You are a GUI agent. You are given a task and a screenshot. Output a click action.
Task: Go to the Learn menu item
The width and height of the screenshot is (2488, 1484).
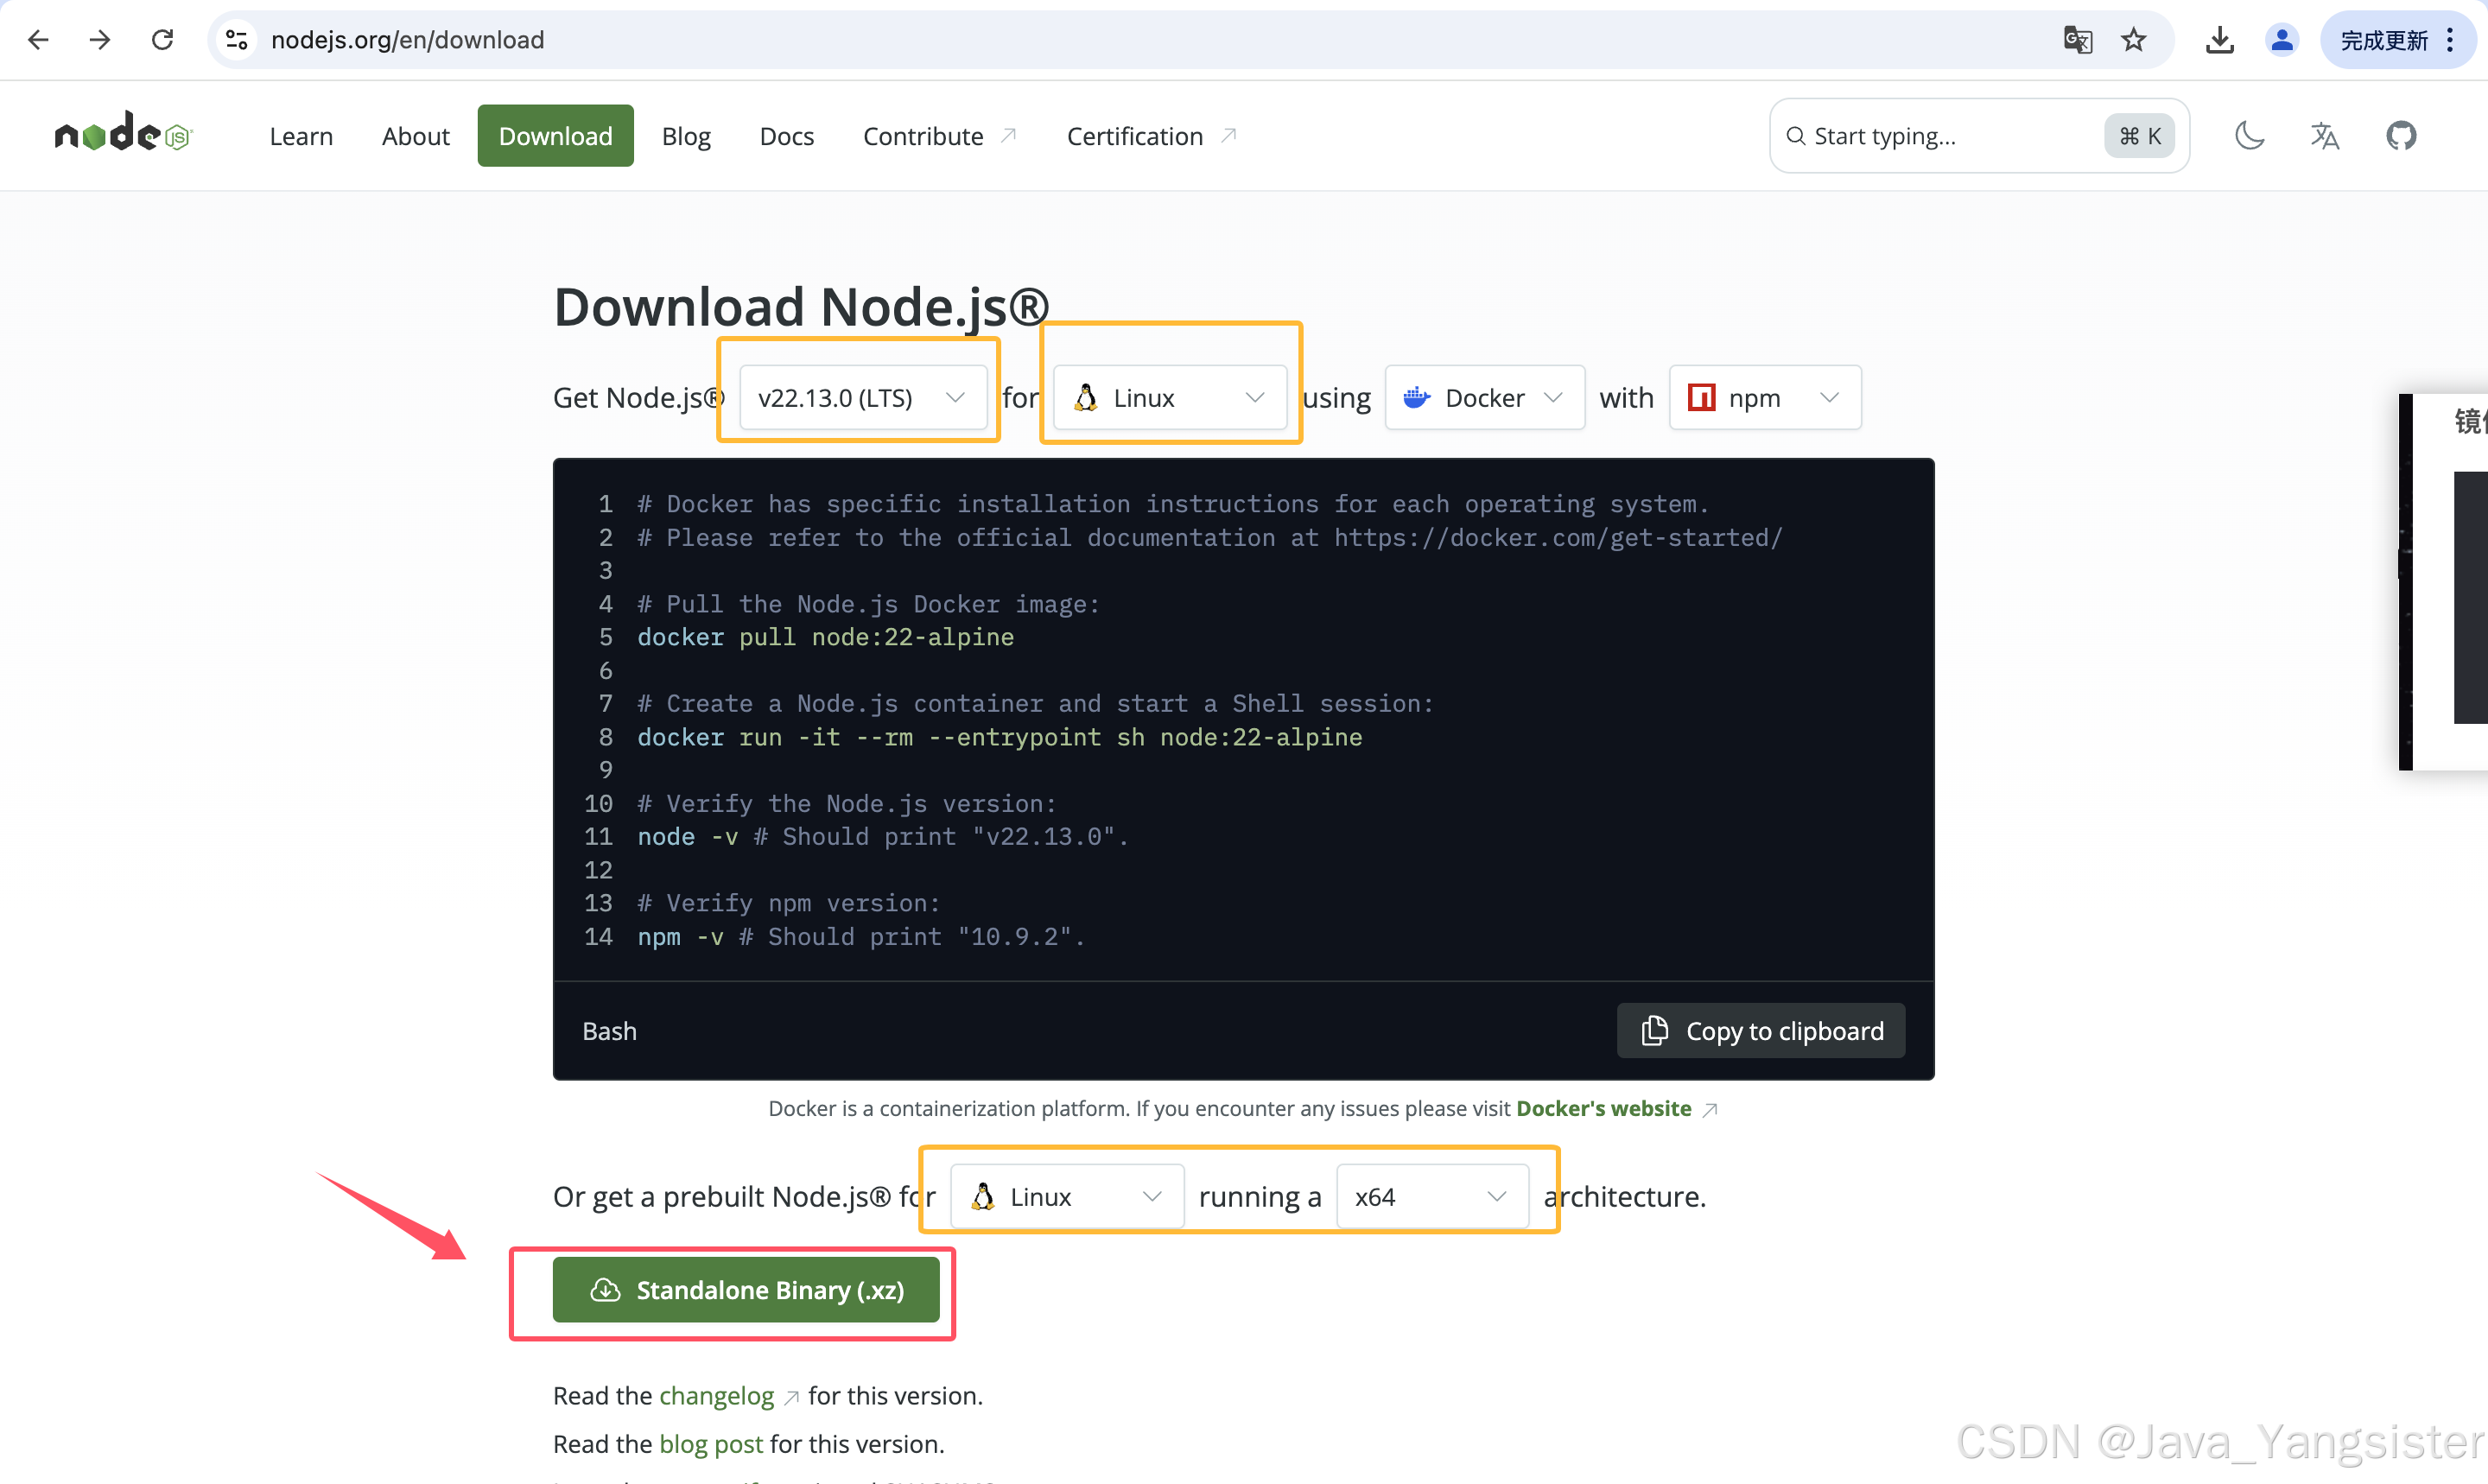301,136
